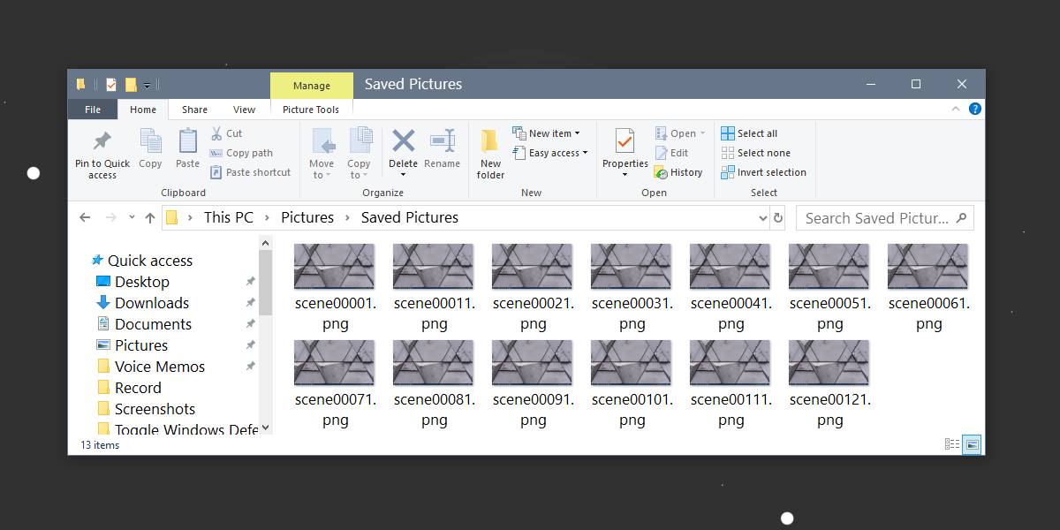The image size is (1060, 530).
Task: Open the Easy access dropdown
Action: (x=549, y=153)
